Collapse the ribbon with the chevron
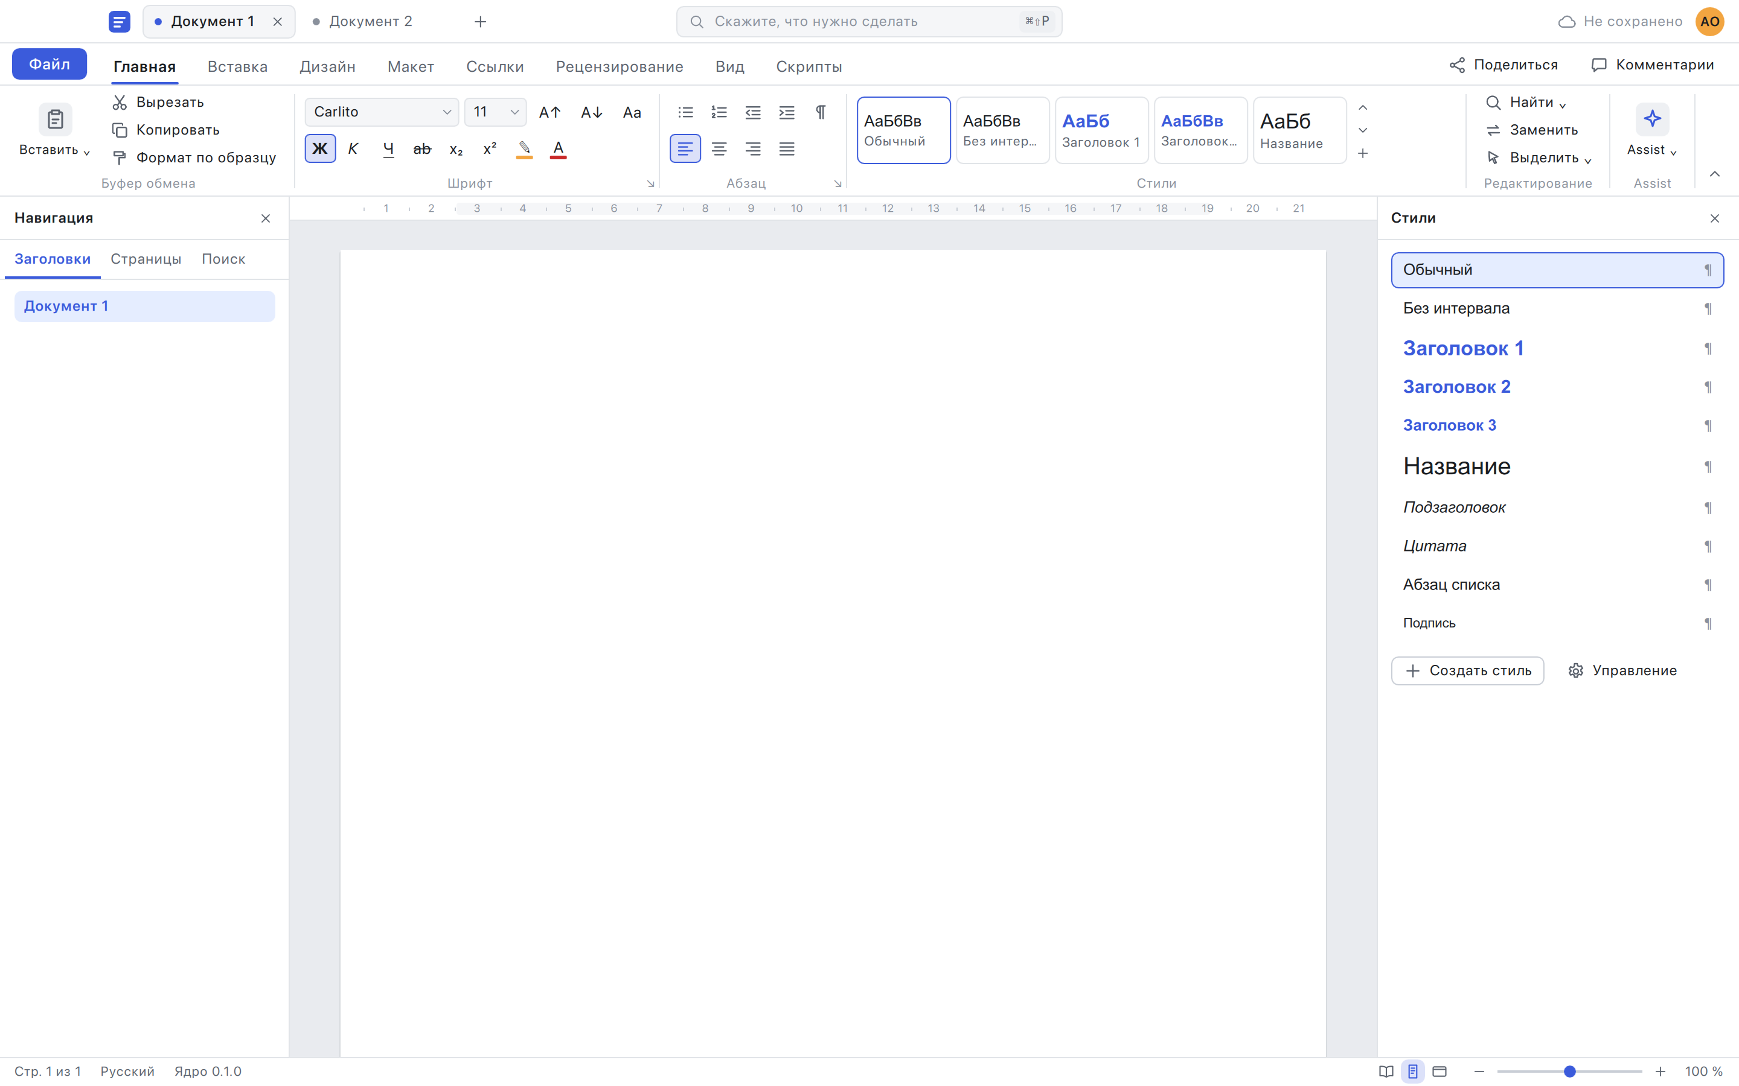1739x1086 pixels. point(1715,174)
